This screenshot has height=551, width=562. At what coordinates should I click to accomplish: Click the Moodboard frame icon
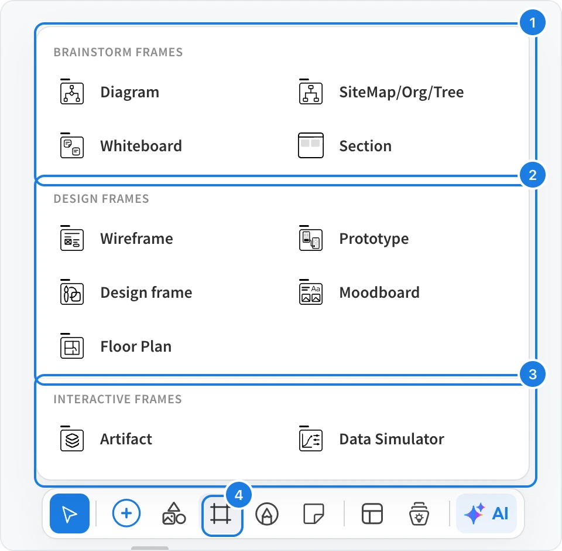pyautogui.click(x=311, y=292)
